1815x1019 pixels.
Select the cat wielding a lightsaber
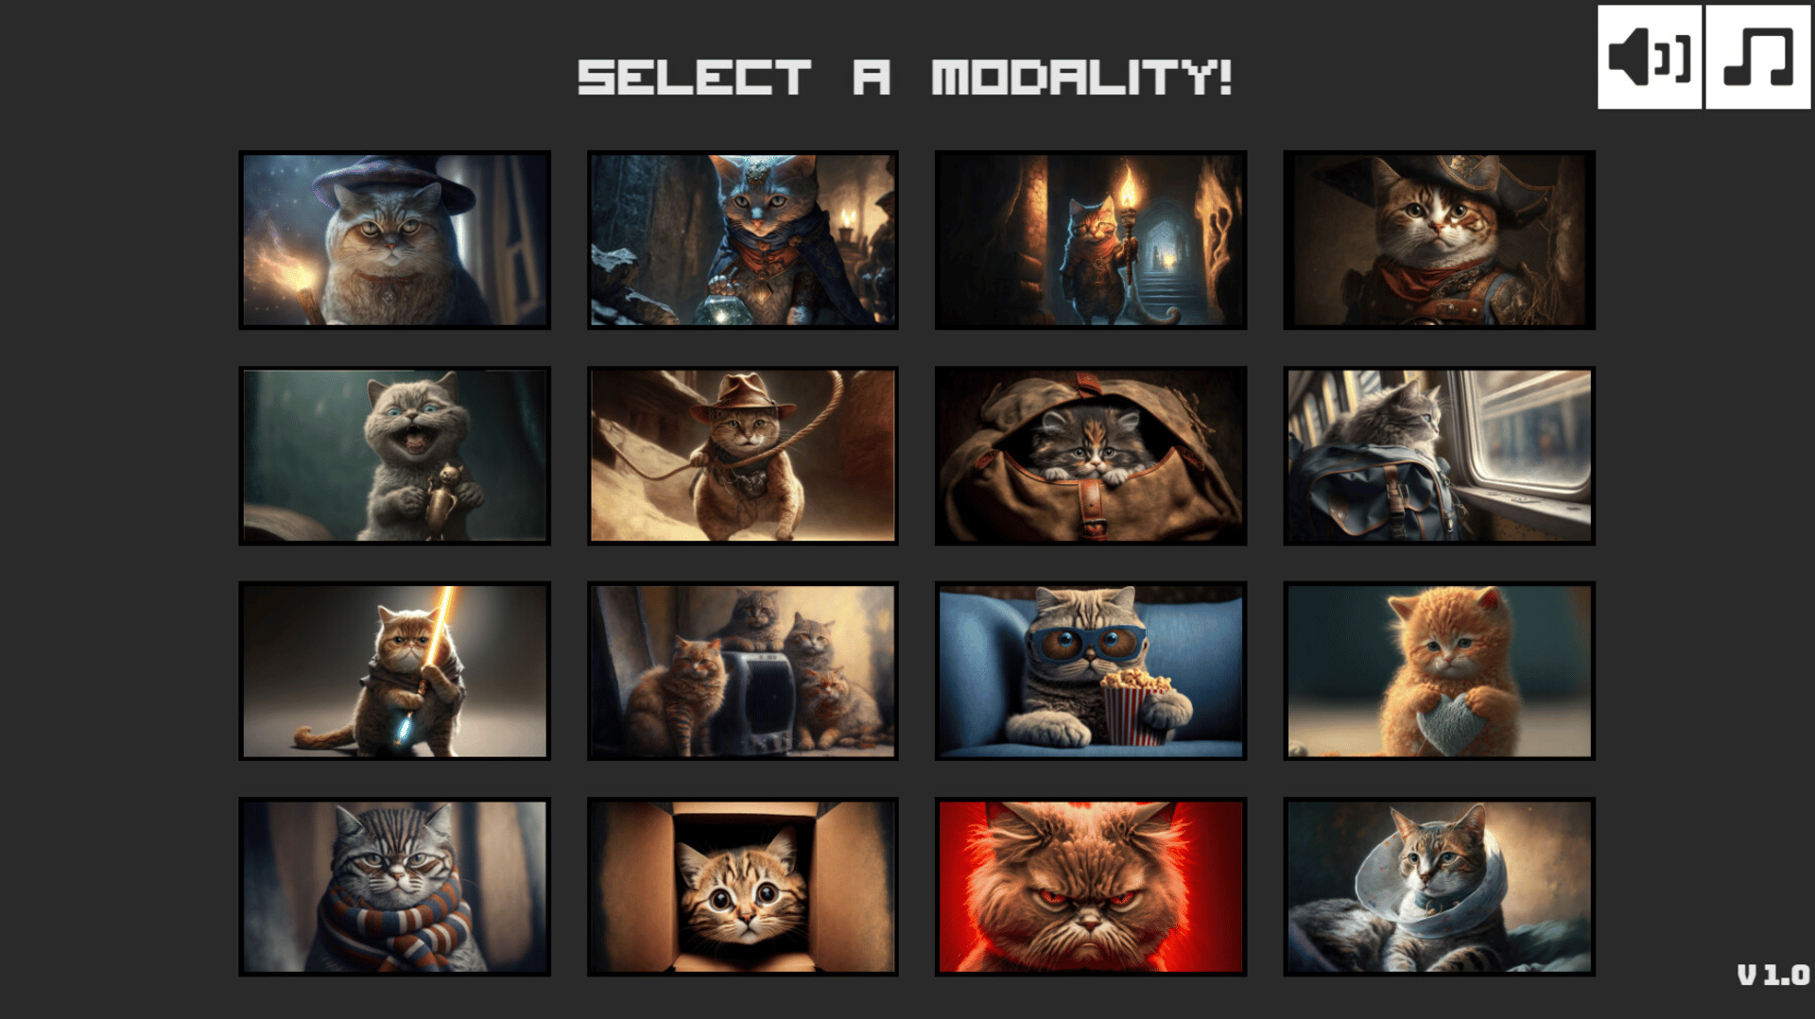[394, 671]
